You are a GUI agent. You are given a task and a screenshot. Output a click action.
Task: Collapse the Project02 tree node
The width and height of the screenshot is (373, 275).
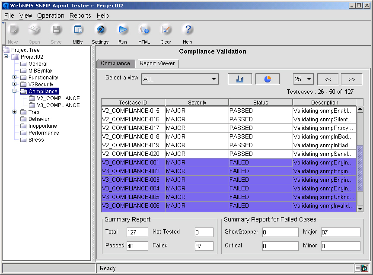pos(6,57)
